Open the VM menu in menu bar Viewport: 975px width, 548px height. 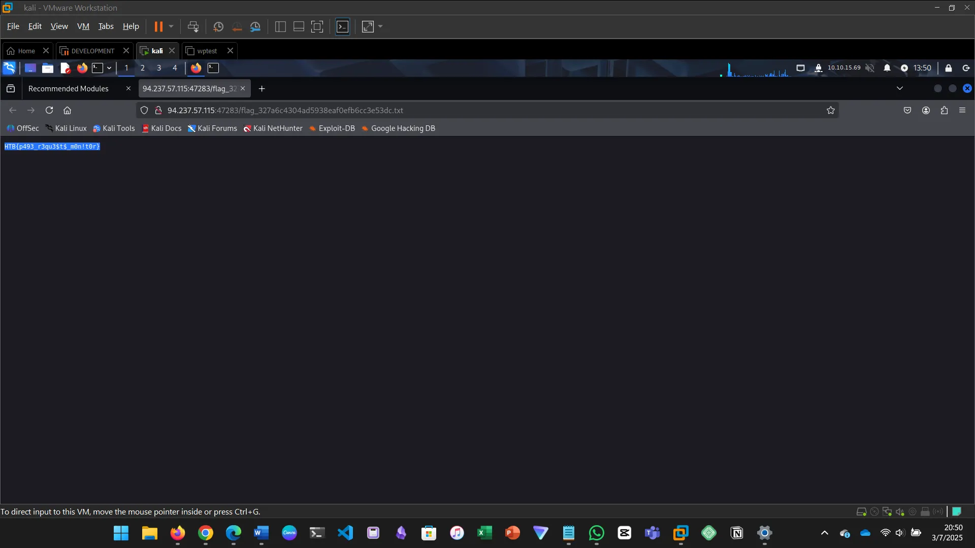pyautogui.click(x=83, y=26)
